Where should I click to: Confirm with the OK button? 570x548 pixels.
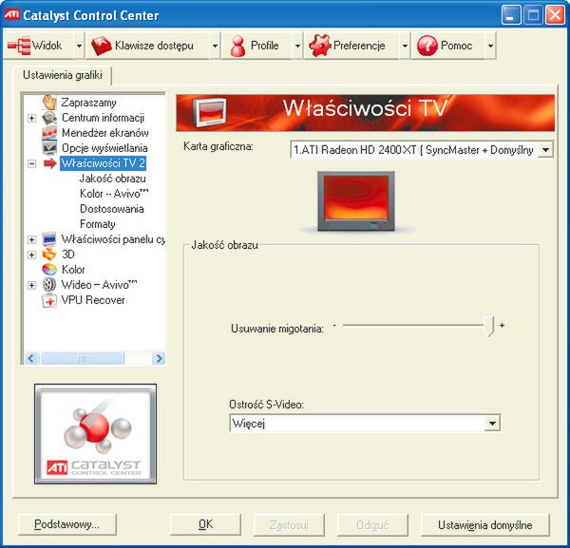point(205,524)
